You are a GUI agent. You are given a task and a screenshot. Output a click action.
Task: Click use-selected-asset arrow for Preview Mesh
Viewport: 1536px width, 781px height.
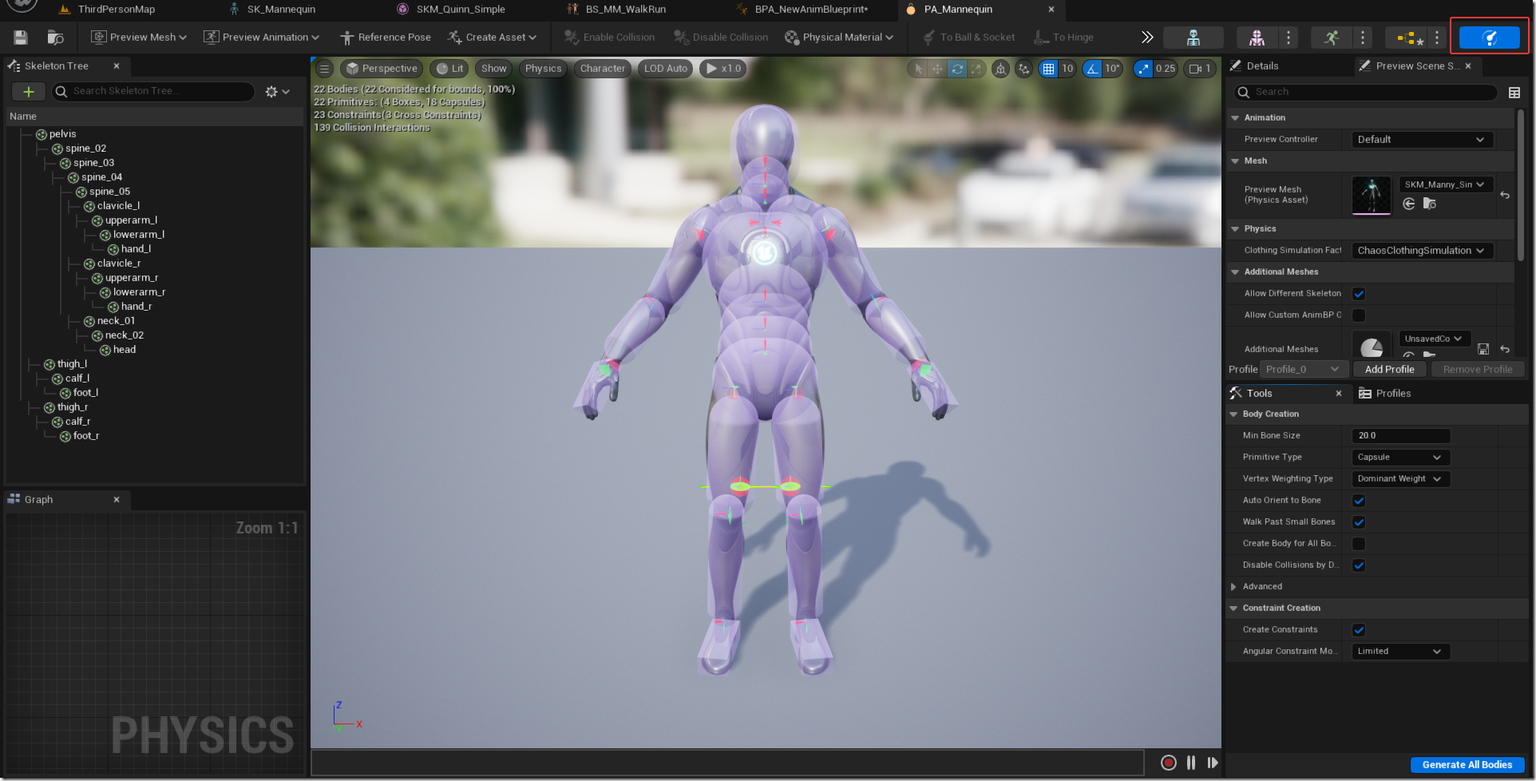(1409, 204)
